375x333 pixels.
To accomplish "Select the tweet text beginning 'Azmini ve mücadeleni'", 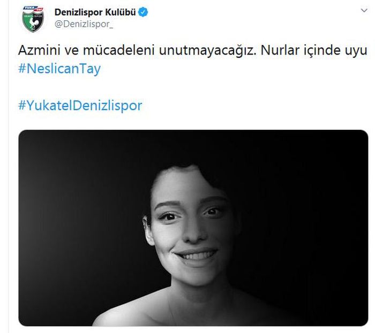I will [192, 50].
